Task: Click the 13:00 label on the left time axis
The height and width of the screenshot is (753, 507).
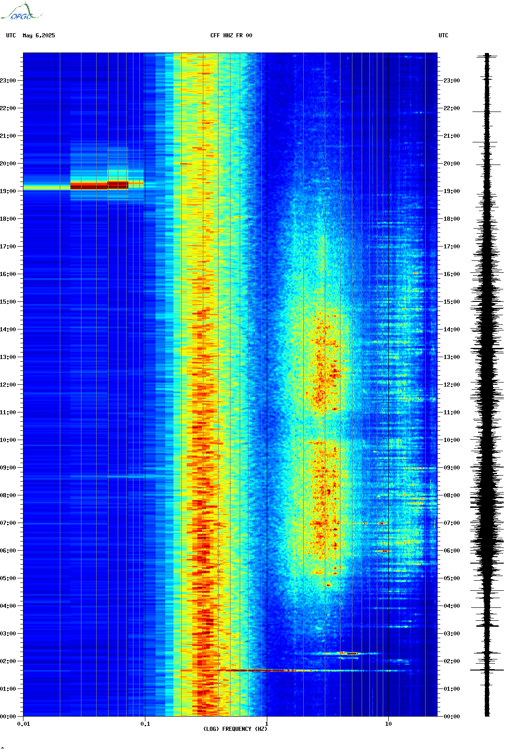Action: [x=8, y=357]
